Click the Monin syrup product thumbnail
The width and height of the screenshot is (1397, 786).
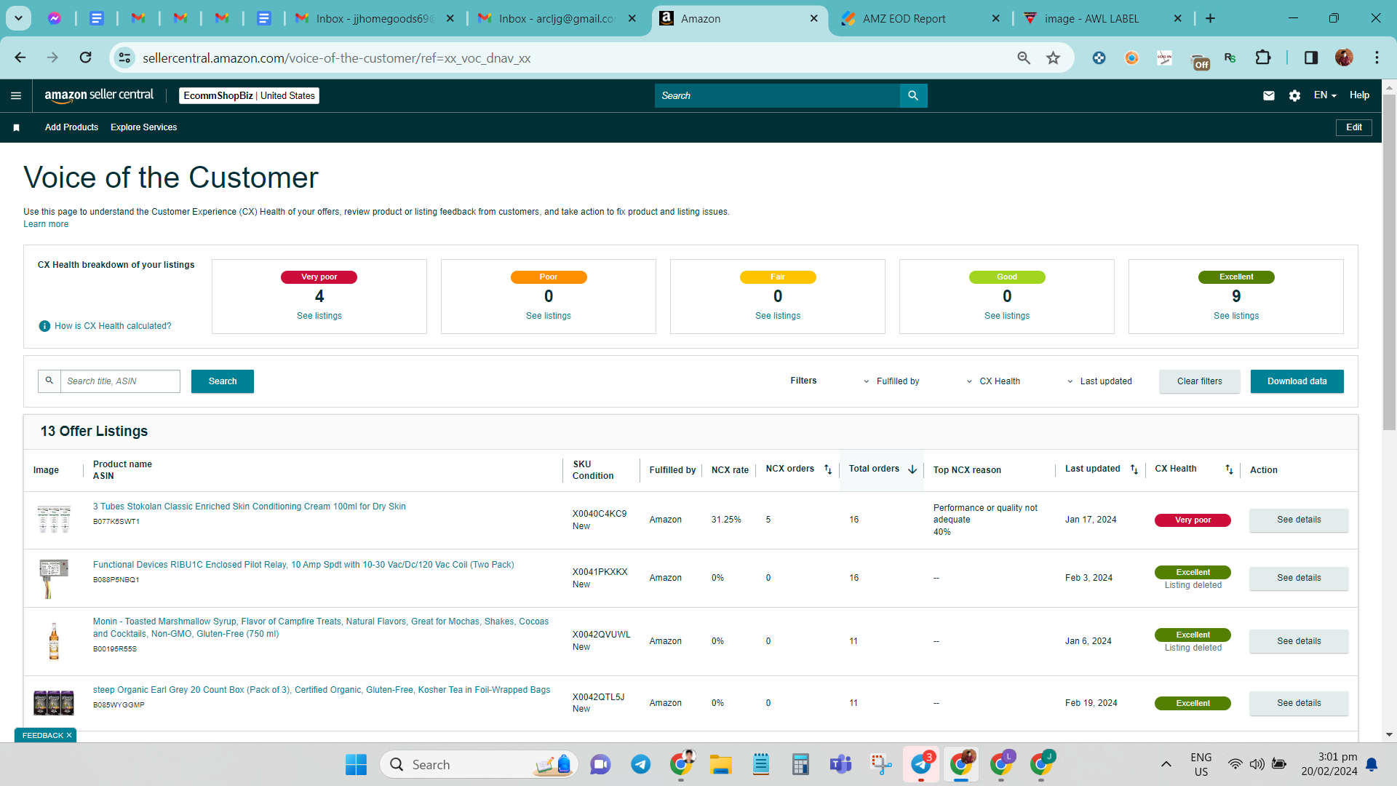point(54,641)
